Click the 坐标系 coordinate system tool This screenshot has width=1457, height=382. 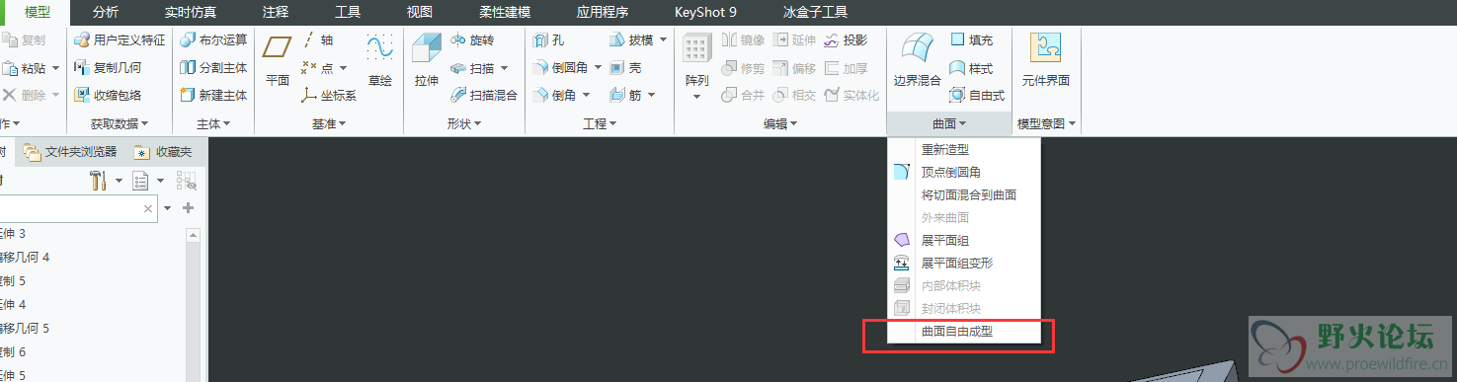coord(329,96)
